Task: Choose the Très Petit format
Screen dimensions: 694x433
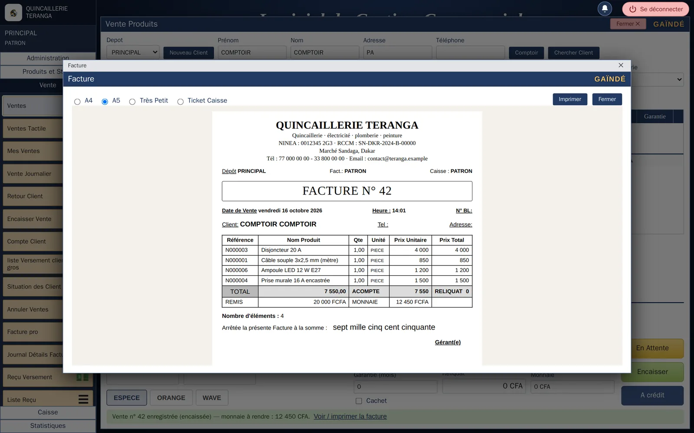Action: (x=132, y=102)
